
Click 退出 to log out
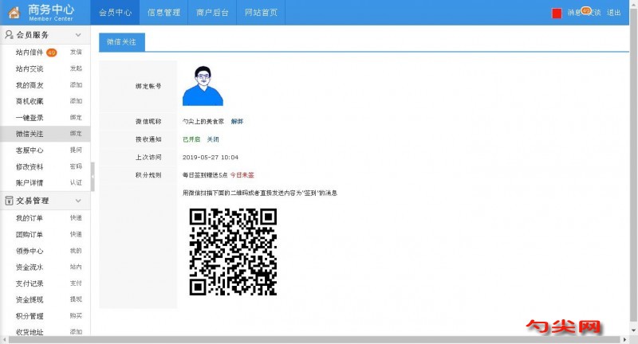pos(613,13)
